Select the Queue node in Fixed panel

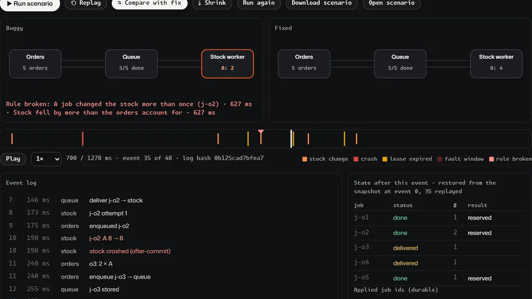click(x=400, y=64)
